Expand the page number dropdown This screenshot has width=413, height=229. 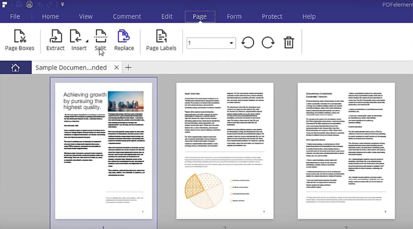232,43
